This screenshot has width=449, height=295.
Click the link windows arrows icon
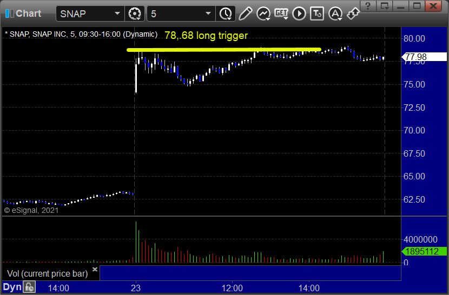click(353, 14)
